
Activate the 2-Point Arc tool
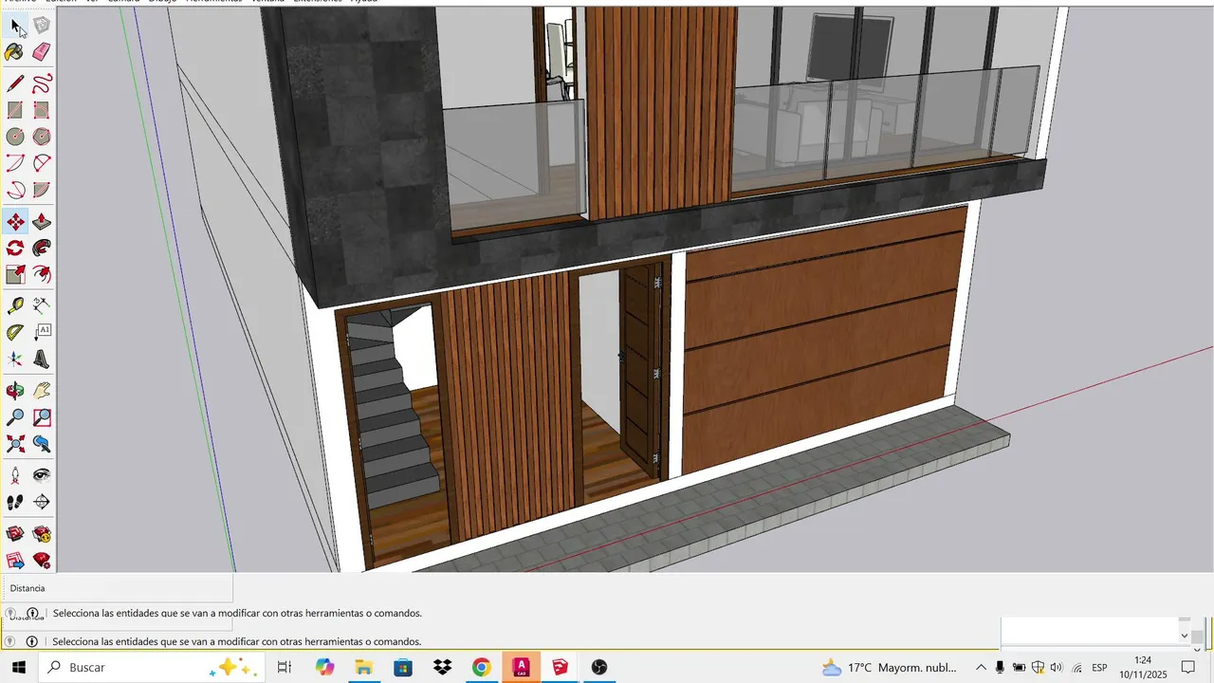point(42,164)
